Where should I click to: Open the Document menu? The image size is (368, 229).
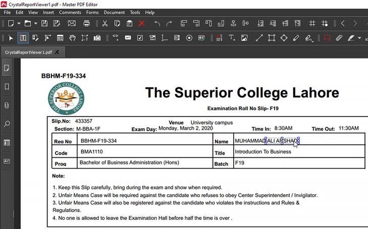[x=114, y=13]
